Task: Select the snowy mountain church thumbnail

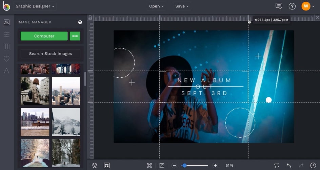Action: [66, 122]
